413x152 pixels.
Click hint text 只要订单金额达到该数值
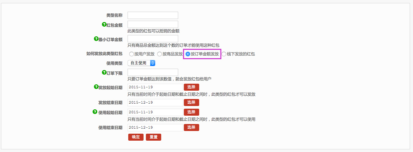click(170, 79)
